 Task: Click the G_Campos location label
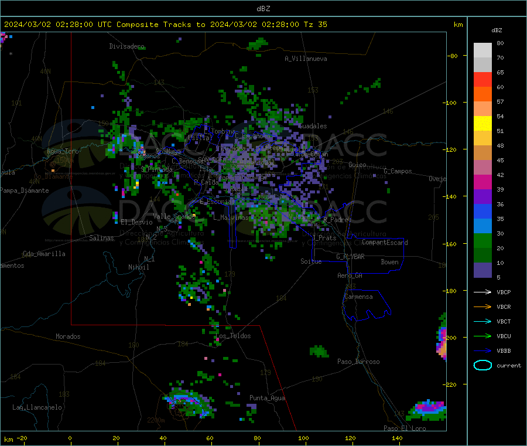click(x=398, y=171)
